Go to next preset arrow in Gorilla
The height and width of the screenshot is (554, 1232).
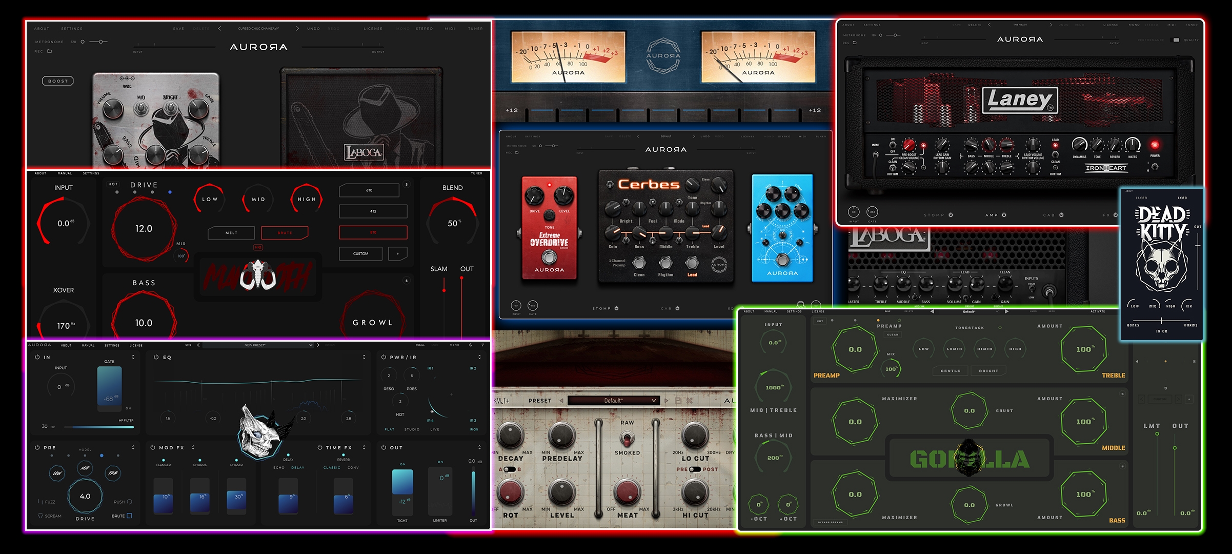(1006, 311)
